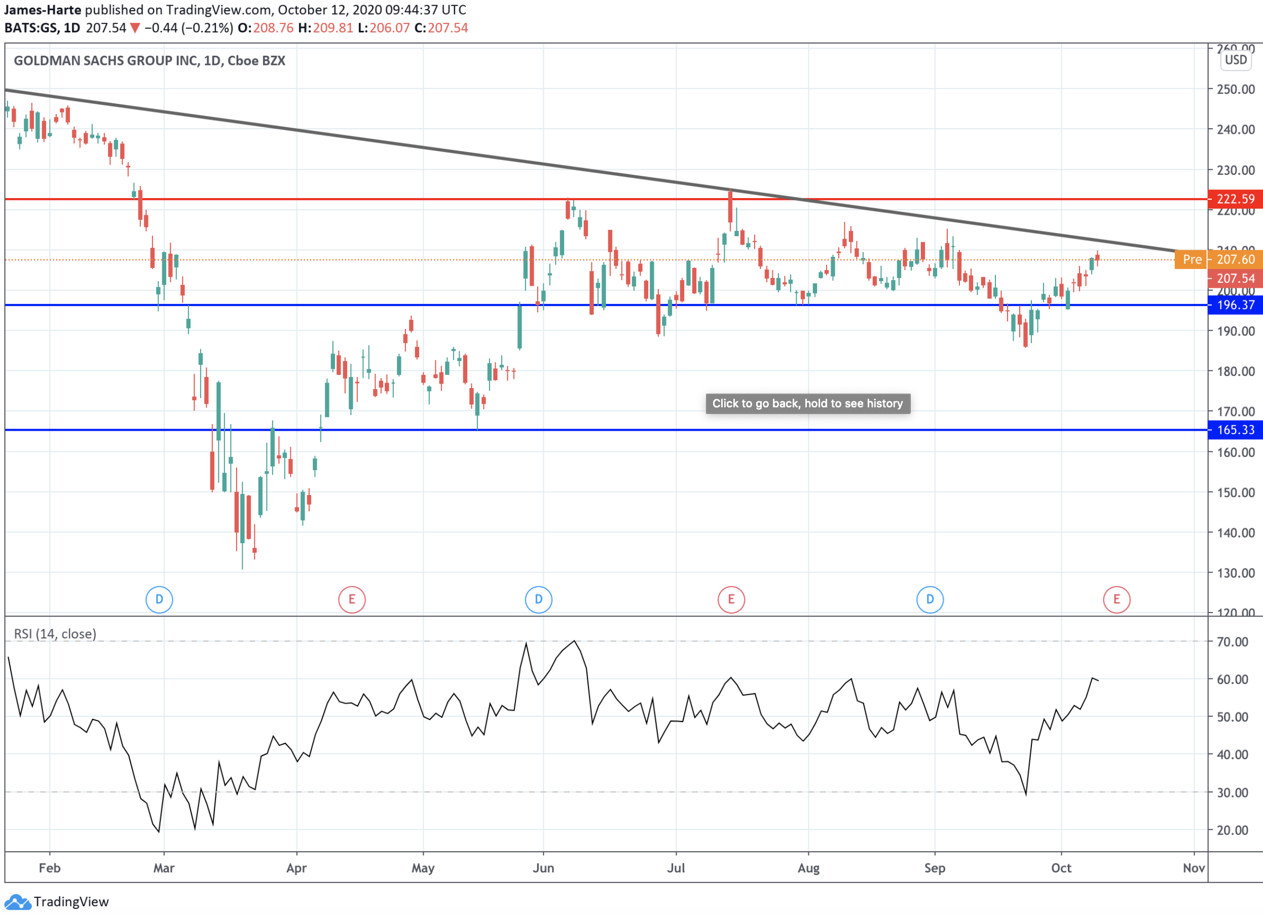This screenshot has height=914, width=1263.
Task: Click the USD currency label on price scale
Action: click(x=1236, y=60)
